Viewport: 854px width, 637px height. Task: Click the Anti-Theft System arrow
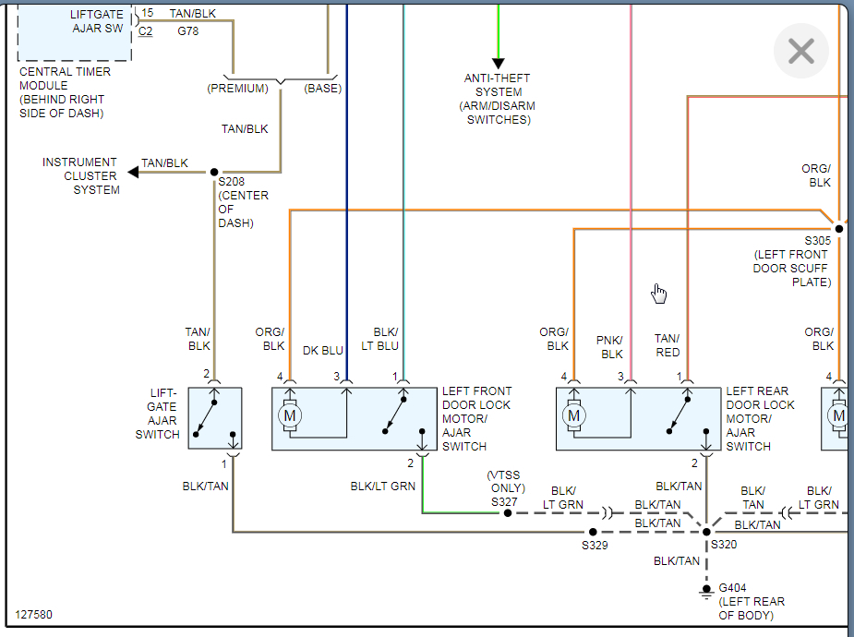pyautogui.click(x=499, y=63)
